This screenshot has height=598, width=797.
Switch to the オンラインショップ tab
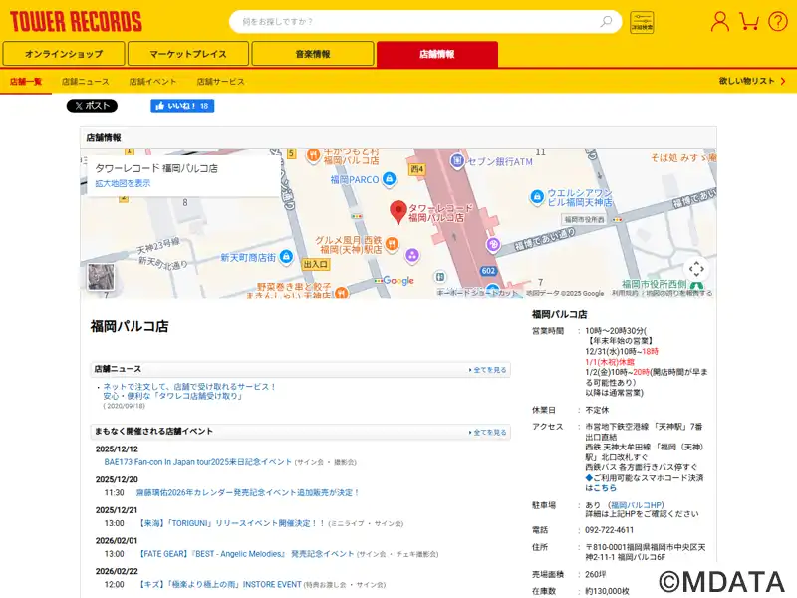[64, 54]
